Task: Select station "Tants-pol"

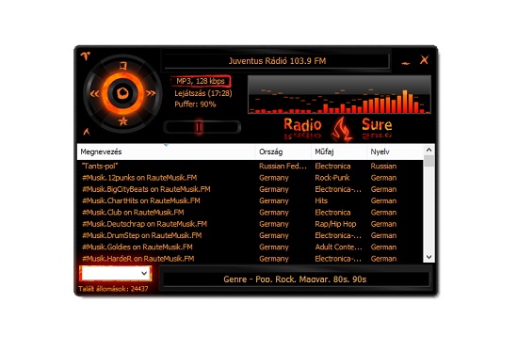Action: pyautogui.click(x=251, y=166)
